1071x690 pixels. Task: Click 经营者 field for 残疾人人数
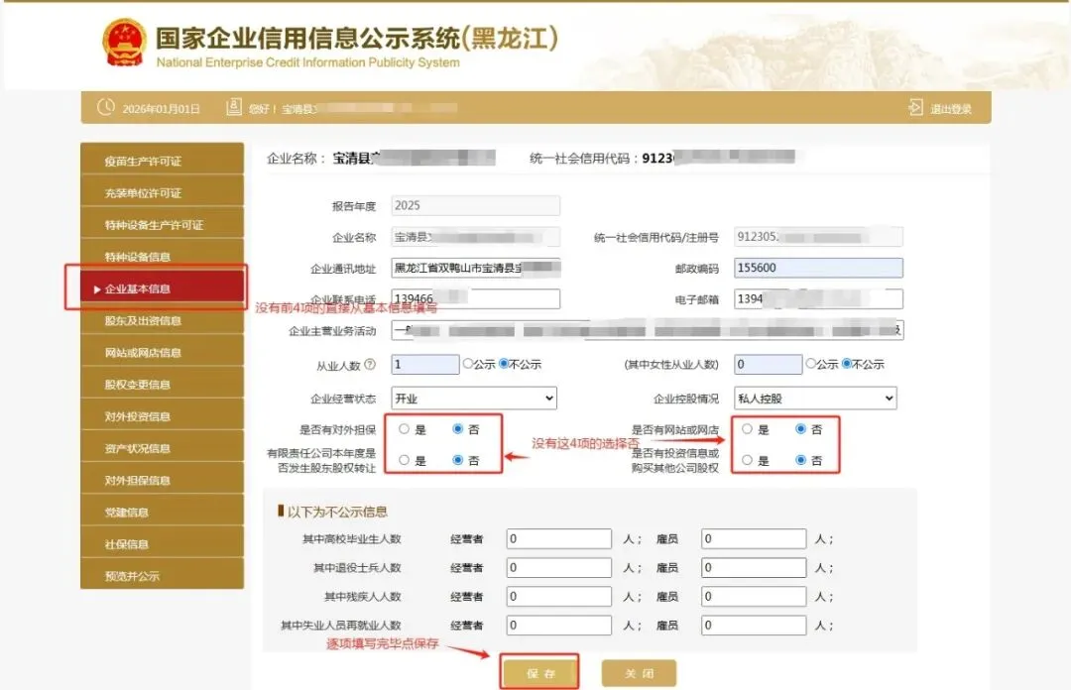pyautogui.click(x=558, y=597)
